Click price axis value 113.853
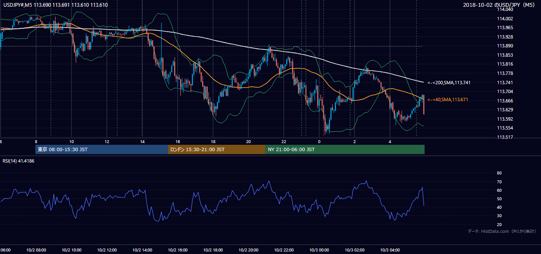 coord(505,55)
